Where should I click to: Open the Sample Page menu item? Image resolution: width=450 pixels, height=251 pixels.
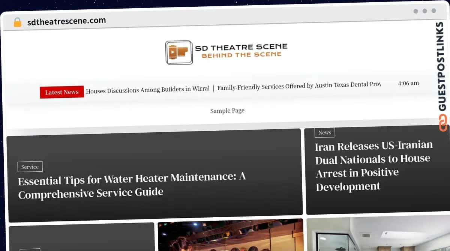coord(227,111)
